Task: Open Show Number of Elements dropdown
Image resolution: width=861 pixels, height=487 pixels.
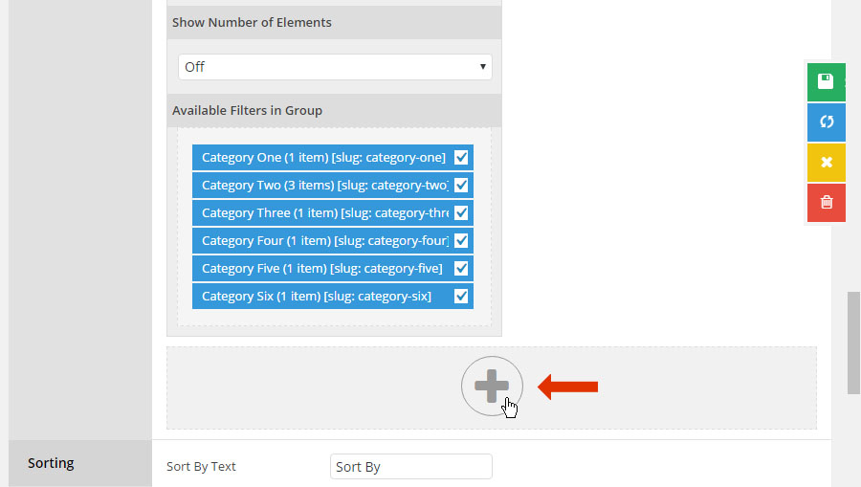Action: tap(335, 67)
